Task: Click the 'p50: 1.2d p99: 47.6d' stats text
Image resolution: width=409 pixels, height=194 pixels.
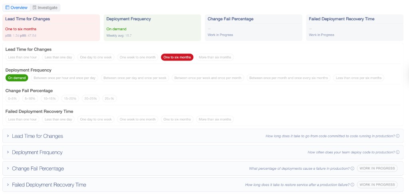Action: (21, 35)
